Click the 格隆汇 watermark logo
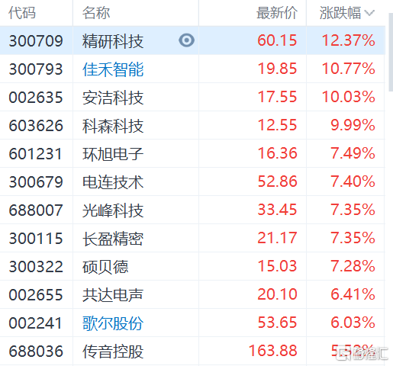The width and height of the screenshot is (393, 366). pyautogui.click(x=362, y=353)
